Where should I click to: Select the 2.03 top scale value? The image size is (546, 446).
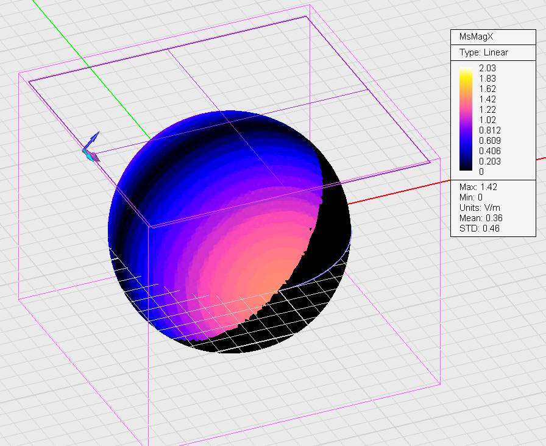(x=487, y=68)
